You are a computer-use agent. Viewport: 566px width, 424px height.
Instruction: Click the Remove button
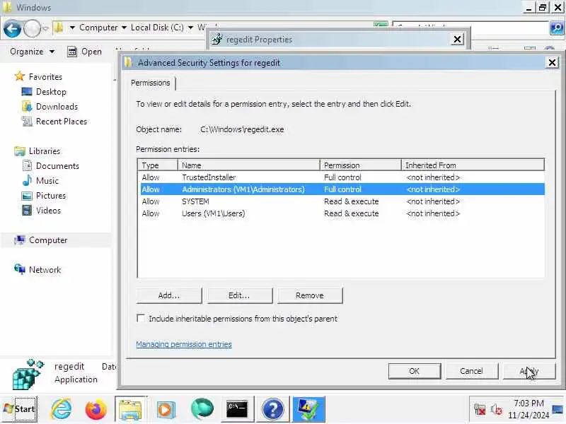click(310, 295)
